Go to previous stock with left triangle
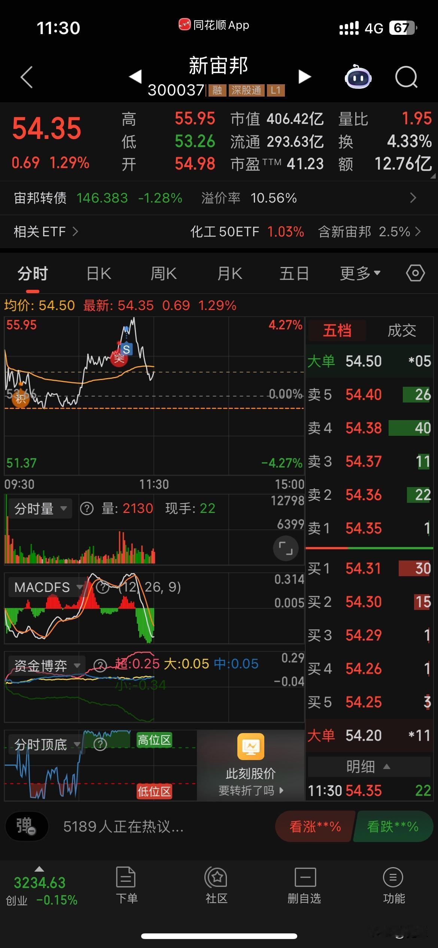 135,76
